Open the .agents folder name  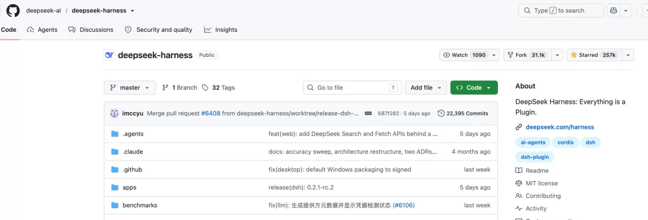pyautogui.click(x=133, y=134)
